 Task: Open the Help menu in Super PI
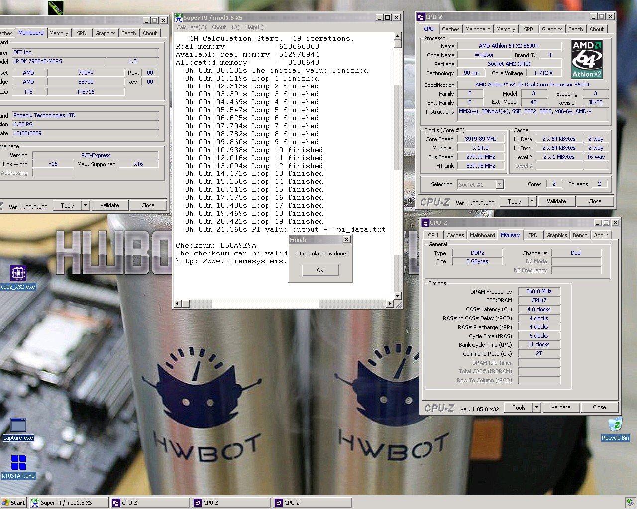point(254,27)
